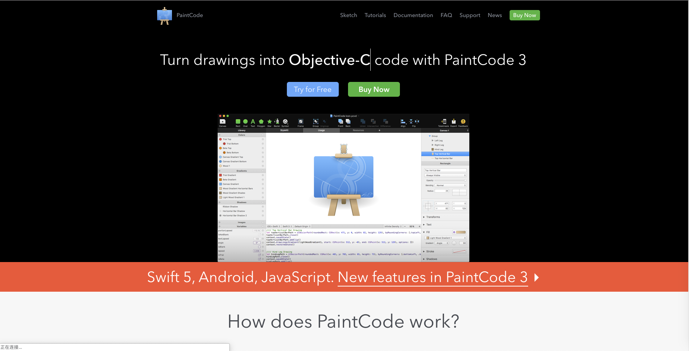This screenshot has width=689, height=351.
Task: Click Buy Now in the navigation bar
Action: [x=524, y=15]
